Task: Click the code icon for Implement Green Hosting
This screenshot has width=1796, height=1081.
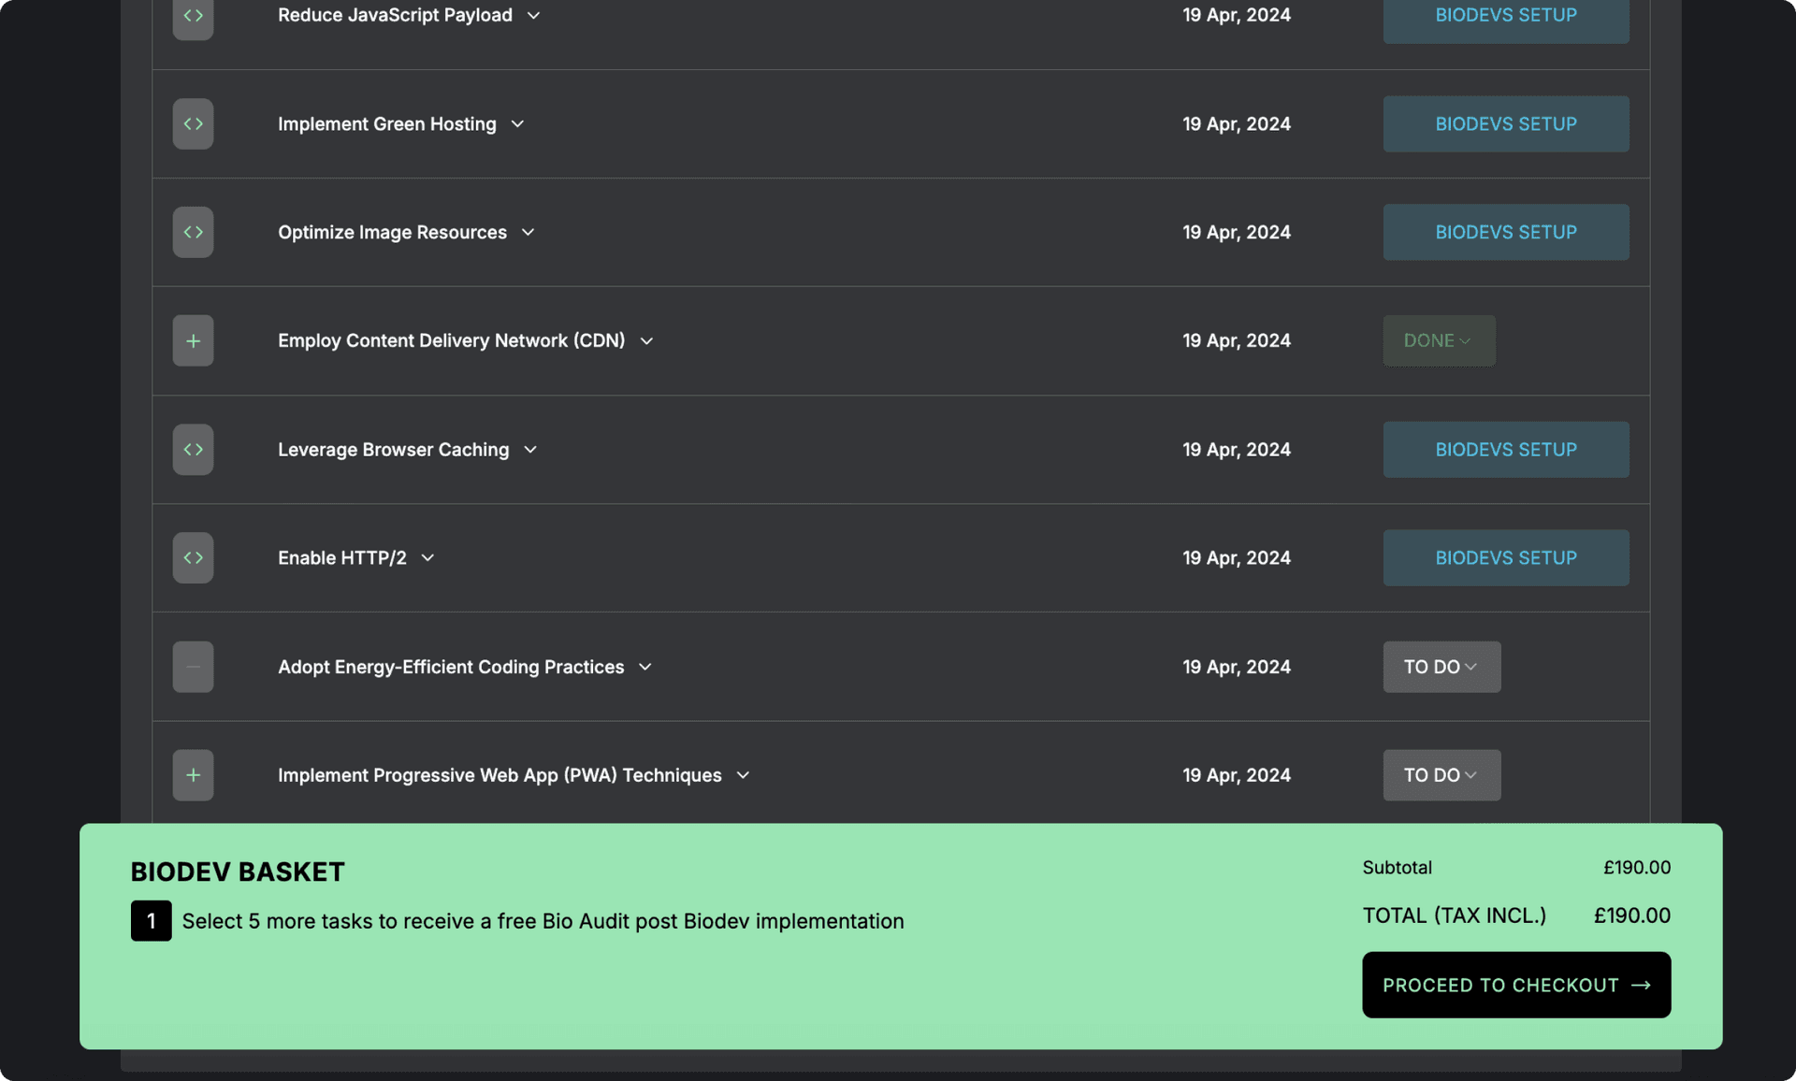Action: (193, 123)
